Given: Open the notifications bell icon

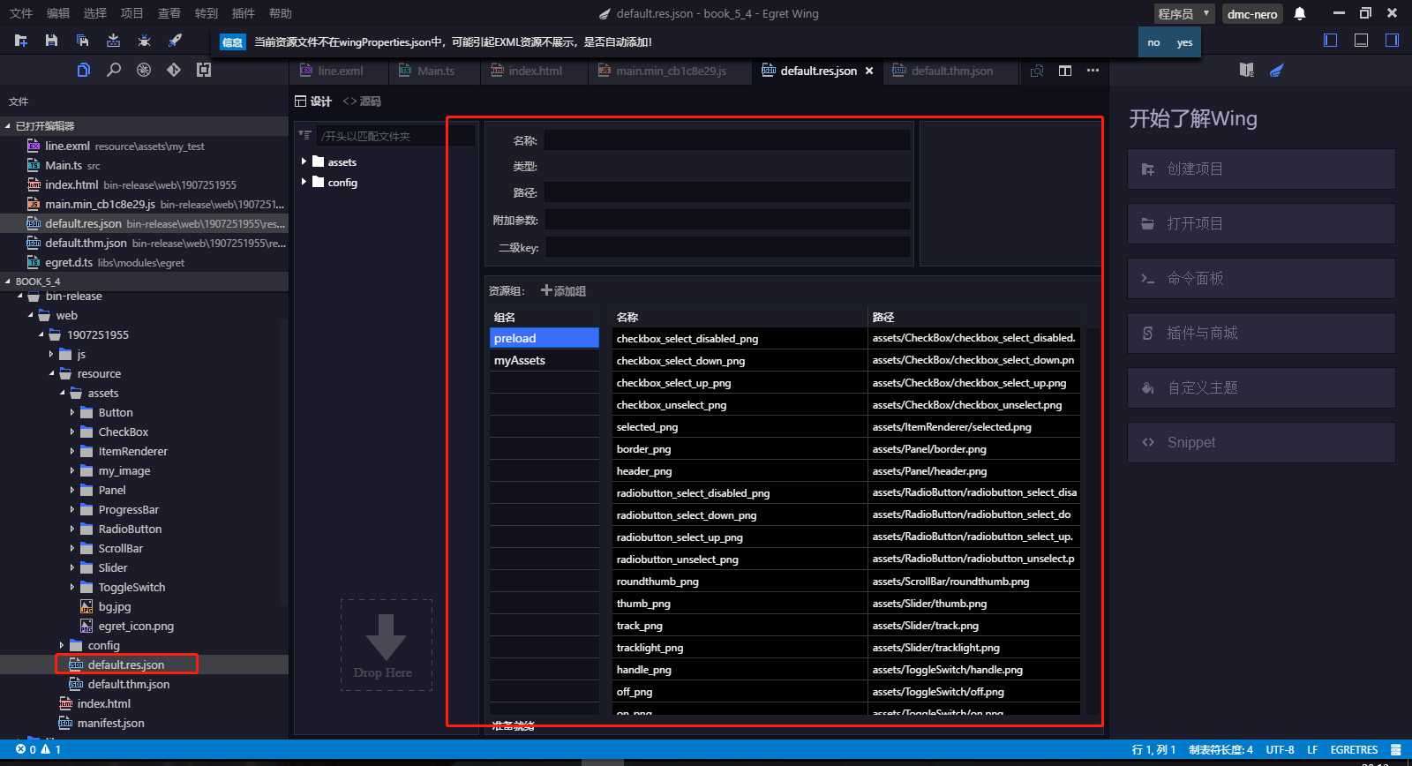Looking at the screenshot, I should 1300,13.
